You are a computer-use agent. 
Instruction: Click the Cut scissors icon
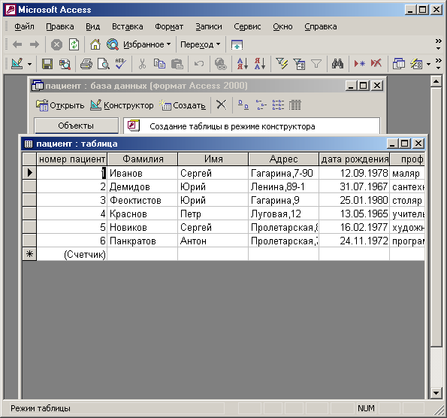(142, 64)
